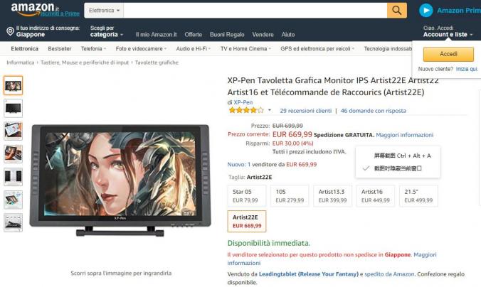Click the yellow Accedi button

pyautogui.click(x=448, y=54)
